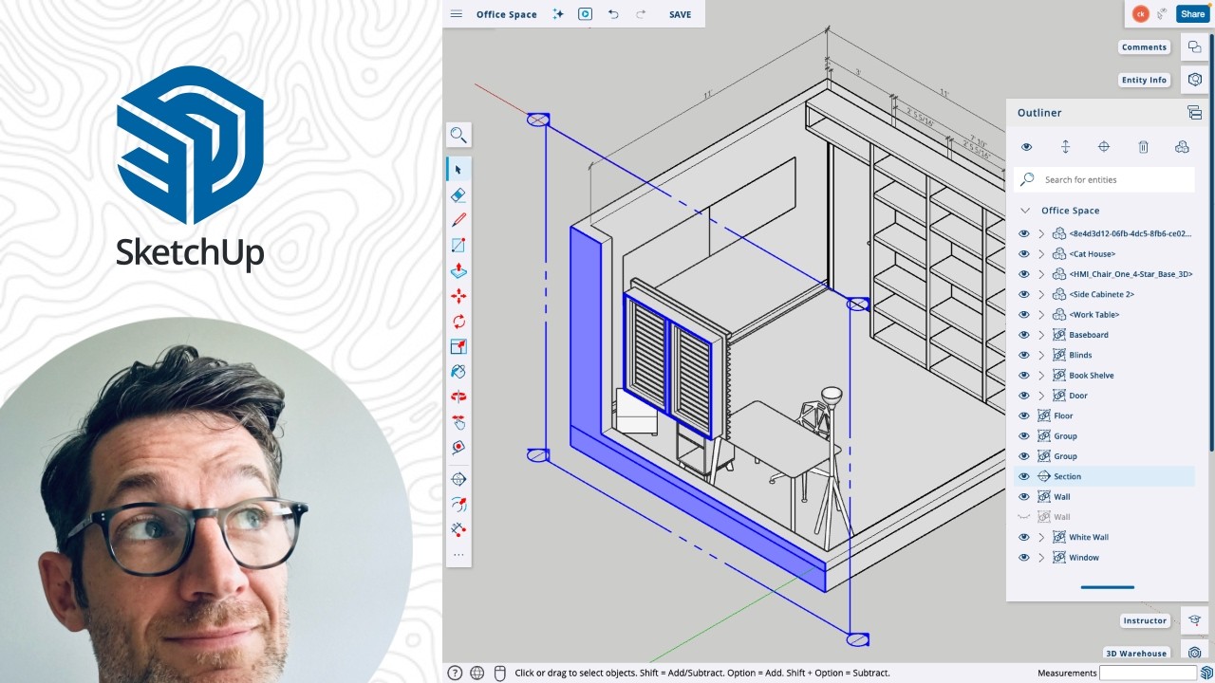Hide the Section plane entry
This screenshot has width=1215, height=683.
pos(1024,476)
